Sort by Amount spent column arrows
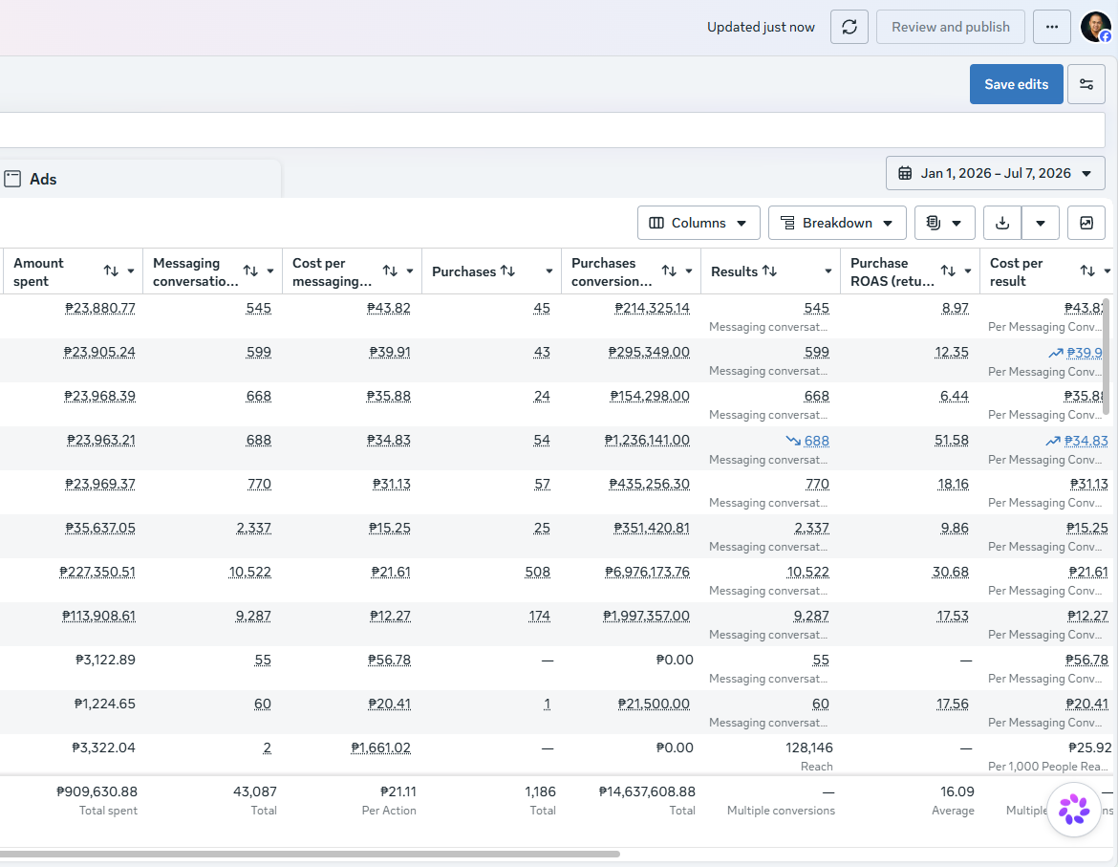 pyautogui.click(x=111, y=271)
